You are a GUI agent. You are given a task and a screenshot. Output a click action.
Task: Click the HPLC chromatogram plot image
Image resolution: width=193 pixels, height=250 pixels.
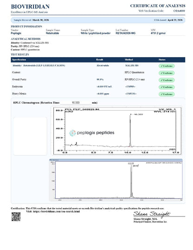click(117, 131)
